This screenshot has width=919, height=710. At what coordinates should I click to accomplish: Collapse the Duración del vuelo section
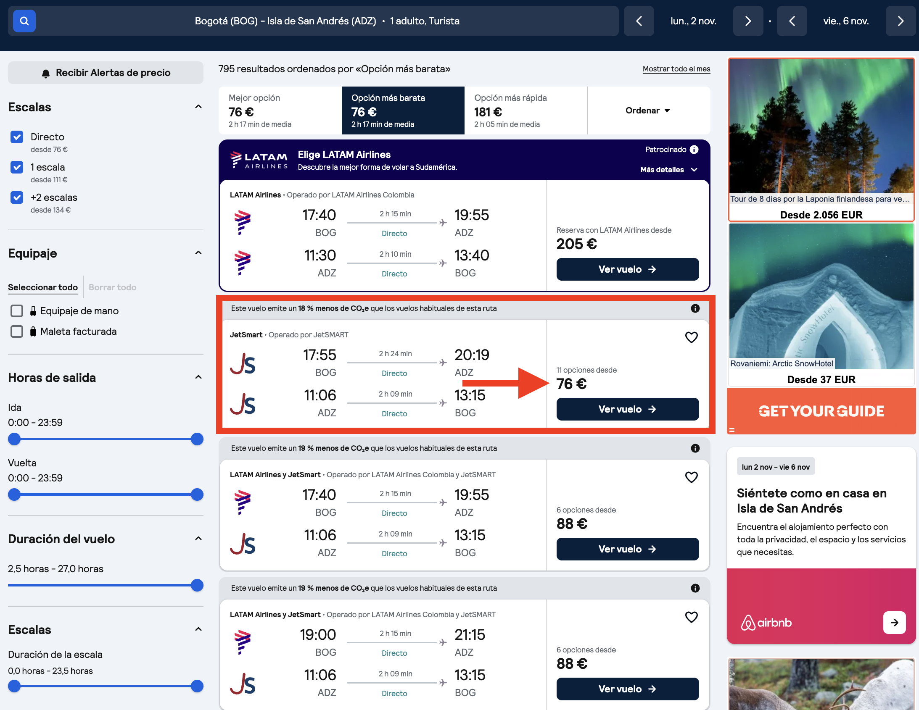[x=198, y=539]
